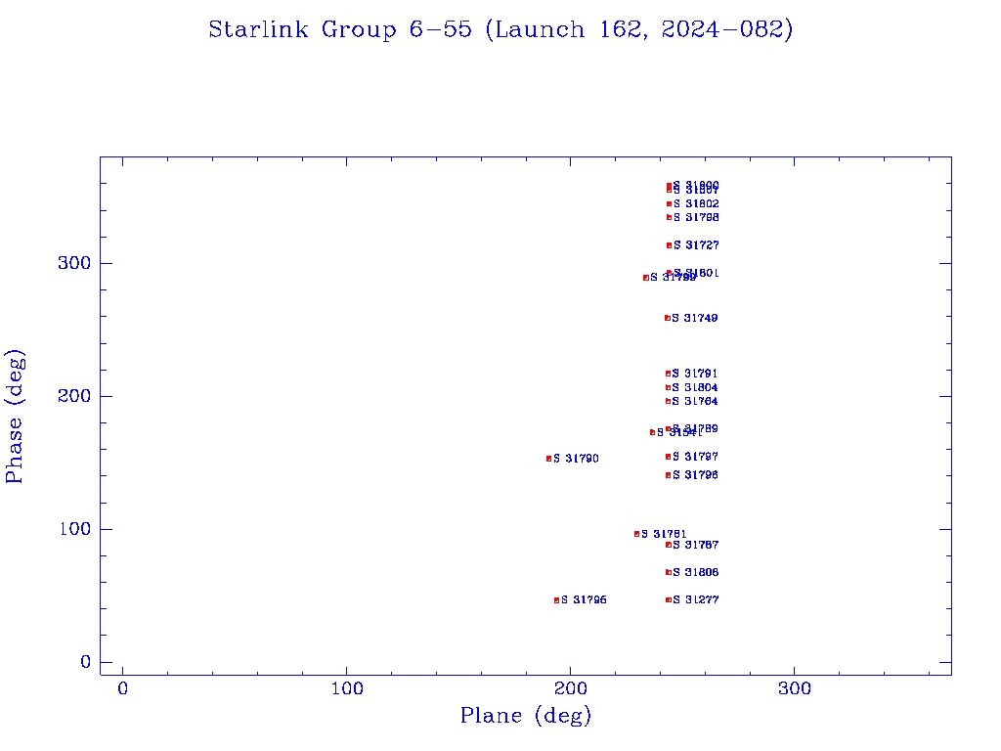The width and height of the screenshot is (1001, 751).
Task: Click the 'Plane (deg)' x-axis label
Action: pyautogui.click(x=525, y=716)
